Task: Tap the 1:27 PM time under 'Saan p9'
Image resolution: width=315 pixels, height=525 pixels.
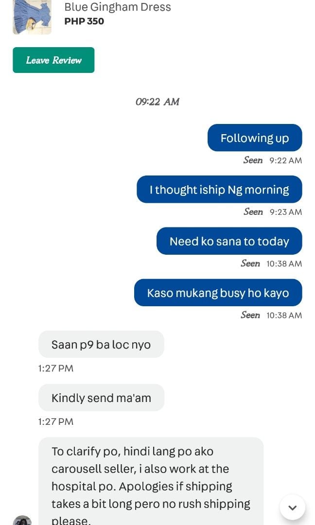Action: click(x=55, y=368)
